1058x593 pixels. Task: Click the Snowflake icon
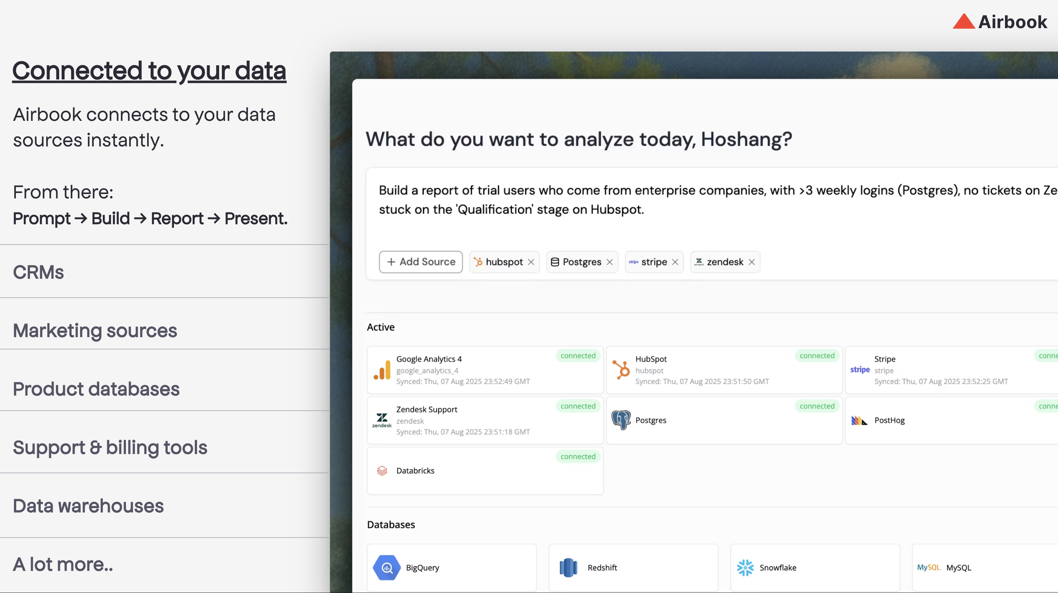(x=745, y=567)
